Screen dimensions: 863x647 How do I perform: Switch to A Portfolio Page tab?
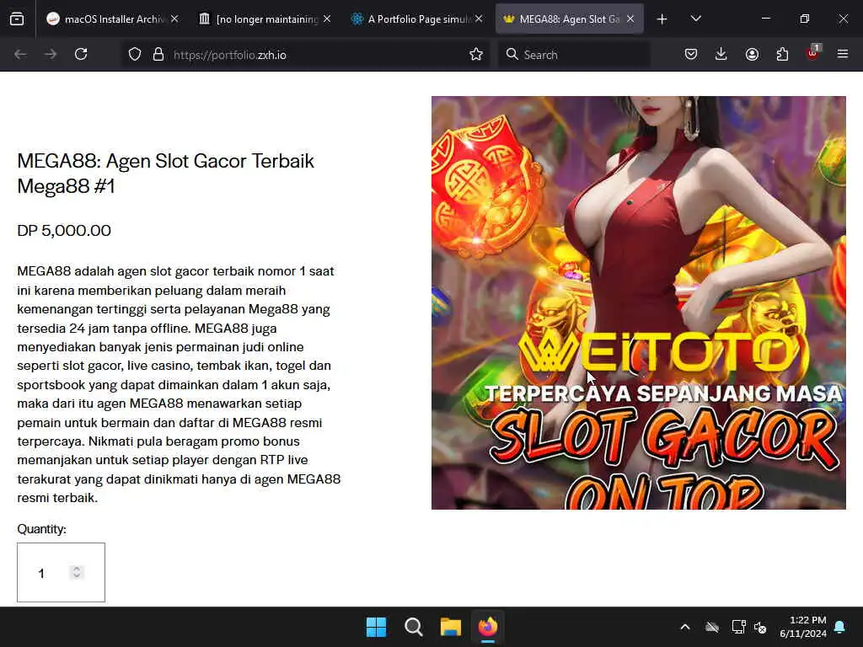point(417,19)
